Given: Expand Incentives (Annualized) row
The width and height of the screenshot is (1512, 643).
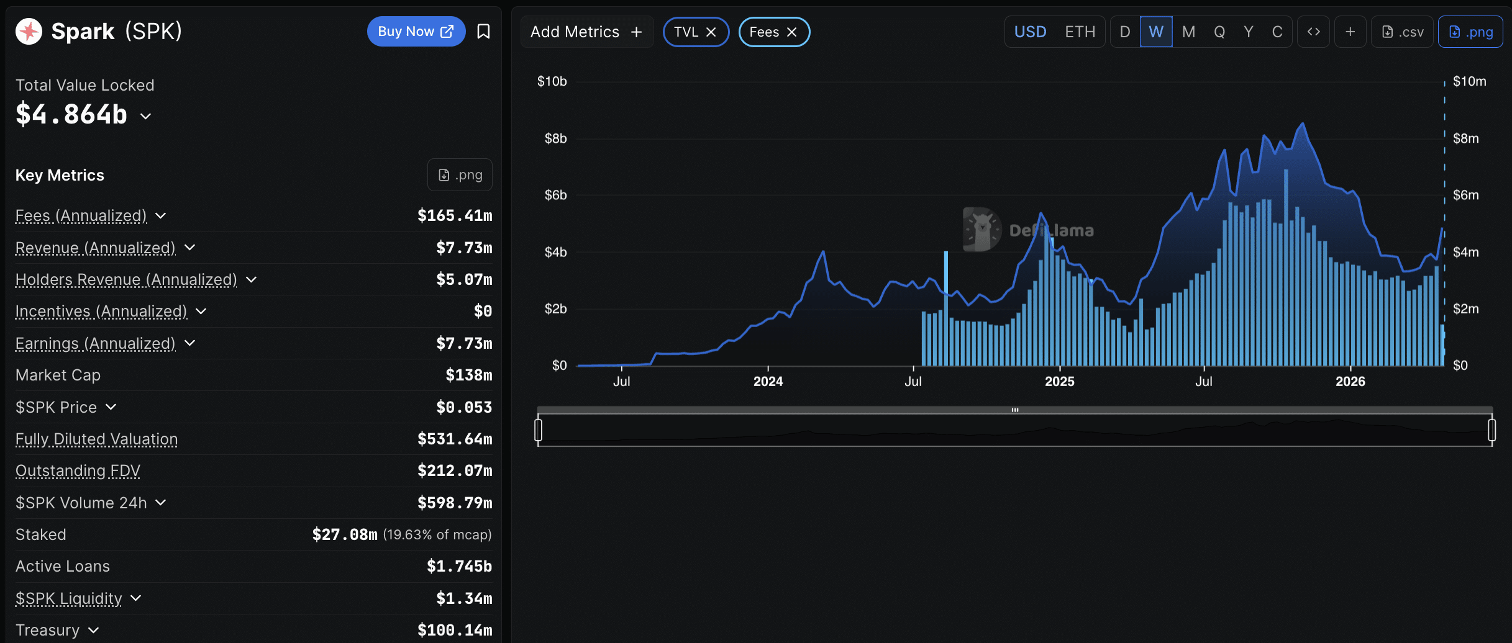Looking at the screenshot, I should 201,312.
